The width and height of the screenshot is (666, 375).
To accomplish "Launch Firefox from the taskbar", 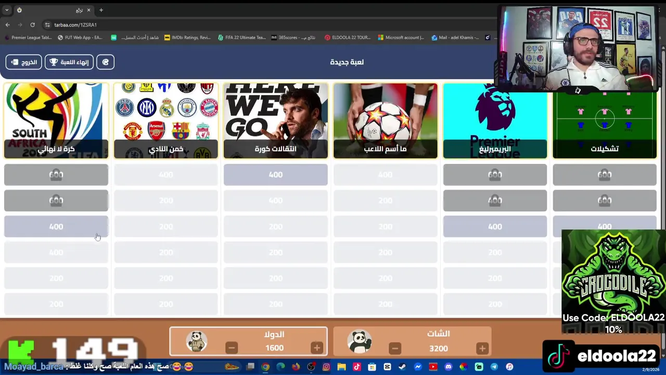I will [x=296, y=367].
